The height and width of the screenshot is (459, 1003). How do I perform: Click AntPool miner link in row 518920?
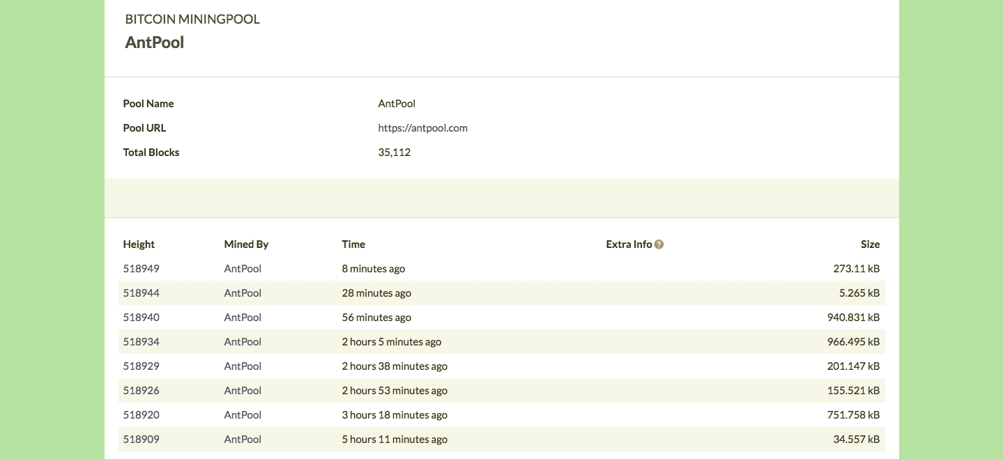(x=243, y=415)
